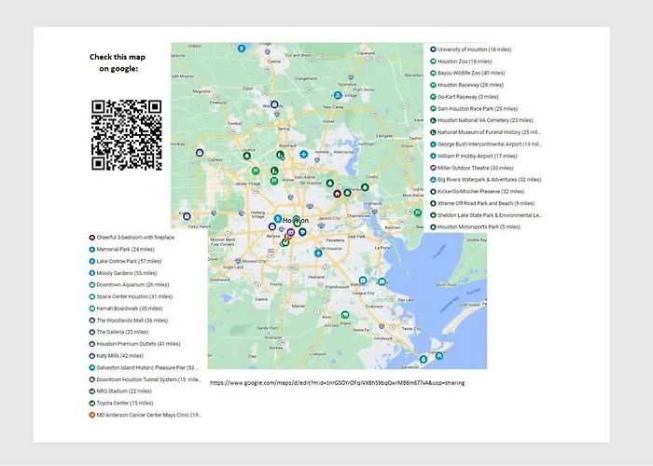Click the green tree marker near Louetta
This screenshot has width=653, height=466.
tap(247, 156)
